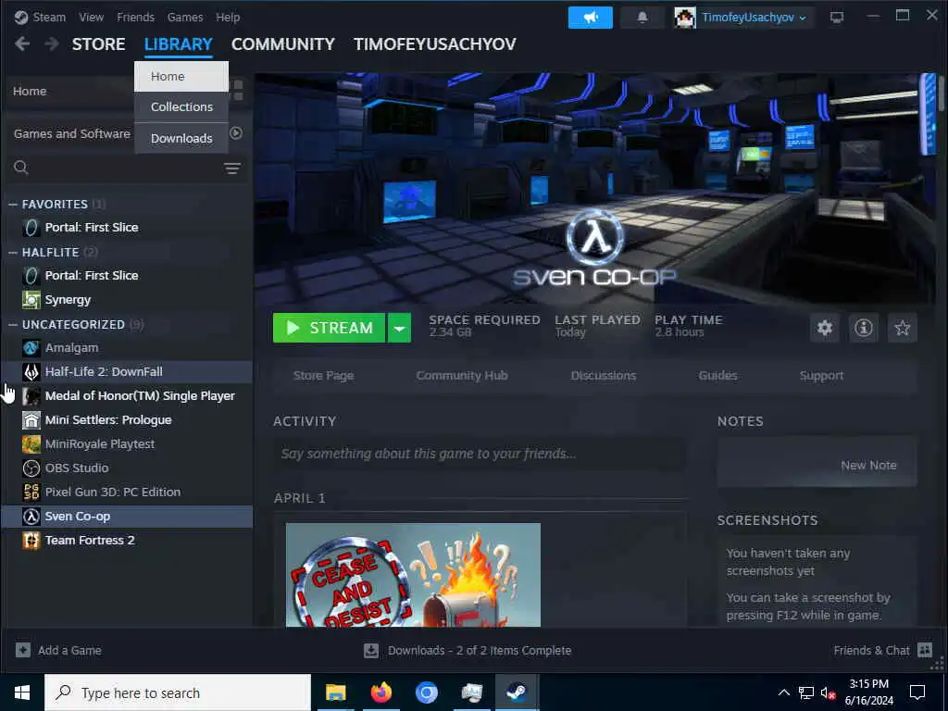This screenshot has height=711, width=948.
Task: Go back with the left arrow
Action: pyautogui.click(x=22, y=44)
